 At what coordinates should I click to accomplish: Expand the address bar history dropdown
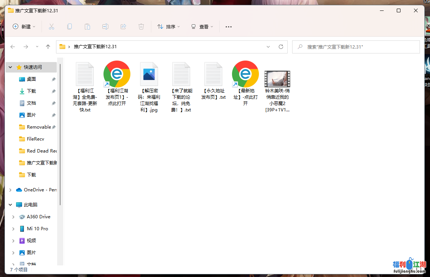(x=268, y=47)
